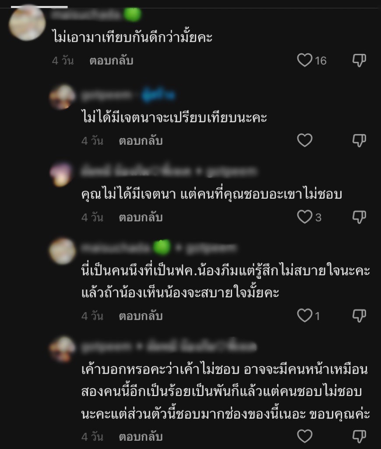Reply (ตอบกลับ) to the top comment

coord(111,61)
